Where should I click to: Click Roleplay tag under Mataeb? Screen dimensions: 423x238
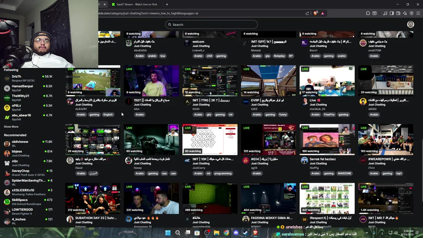click(279, 56)
